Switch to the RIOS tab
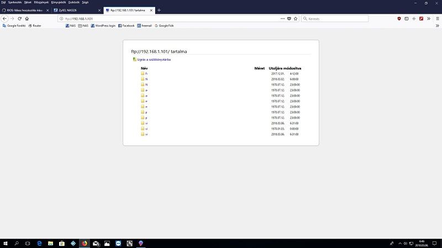Viewport: 442px width, 248px height. tap(25, 10)
